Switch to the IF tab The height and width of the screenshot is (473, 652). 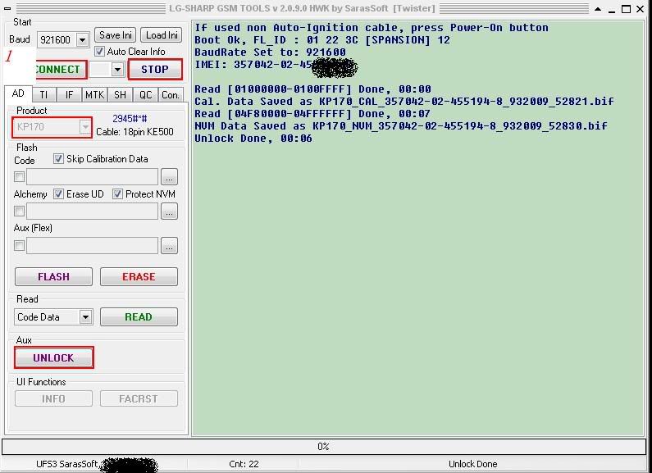point(69,95)
